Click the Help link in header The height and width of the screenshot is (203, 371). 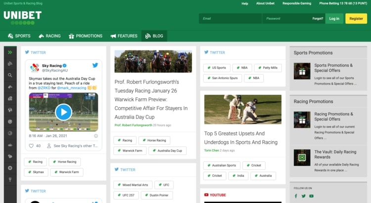(x=245, y=3)
